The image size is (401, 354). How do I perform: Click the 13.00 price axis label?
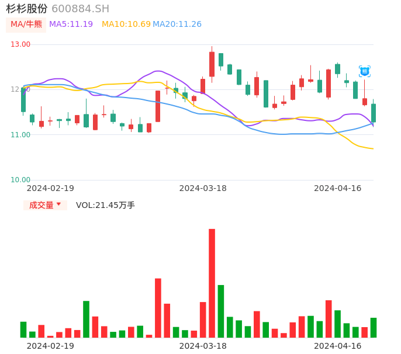tap(20, 44)
